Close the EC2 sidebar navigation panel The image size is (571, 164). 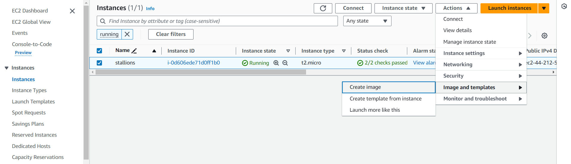[x=72, y=11]
